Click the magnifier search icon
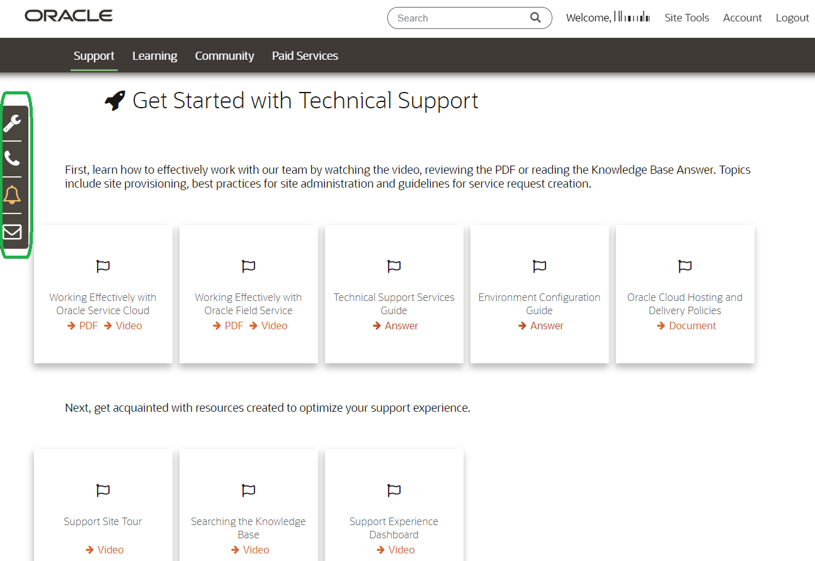 click(x=535, y=18)
